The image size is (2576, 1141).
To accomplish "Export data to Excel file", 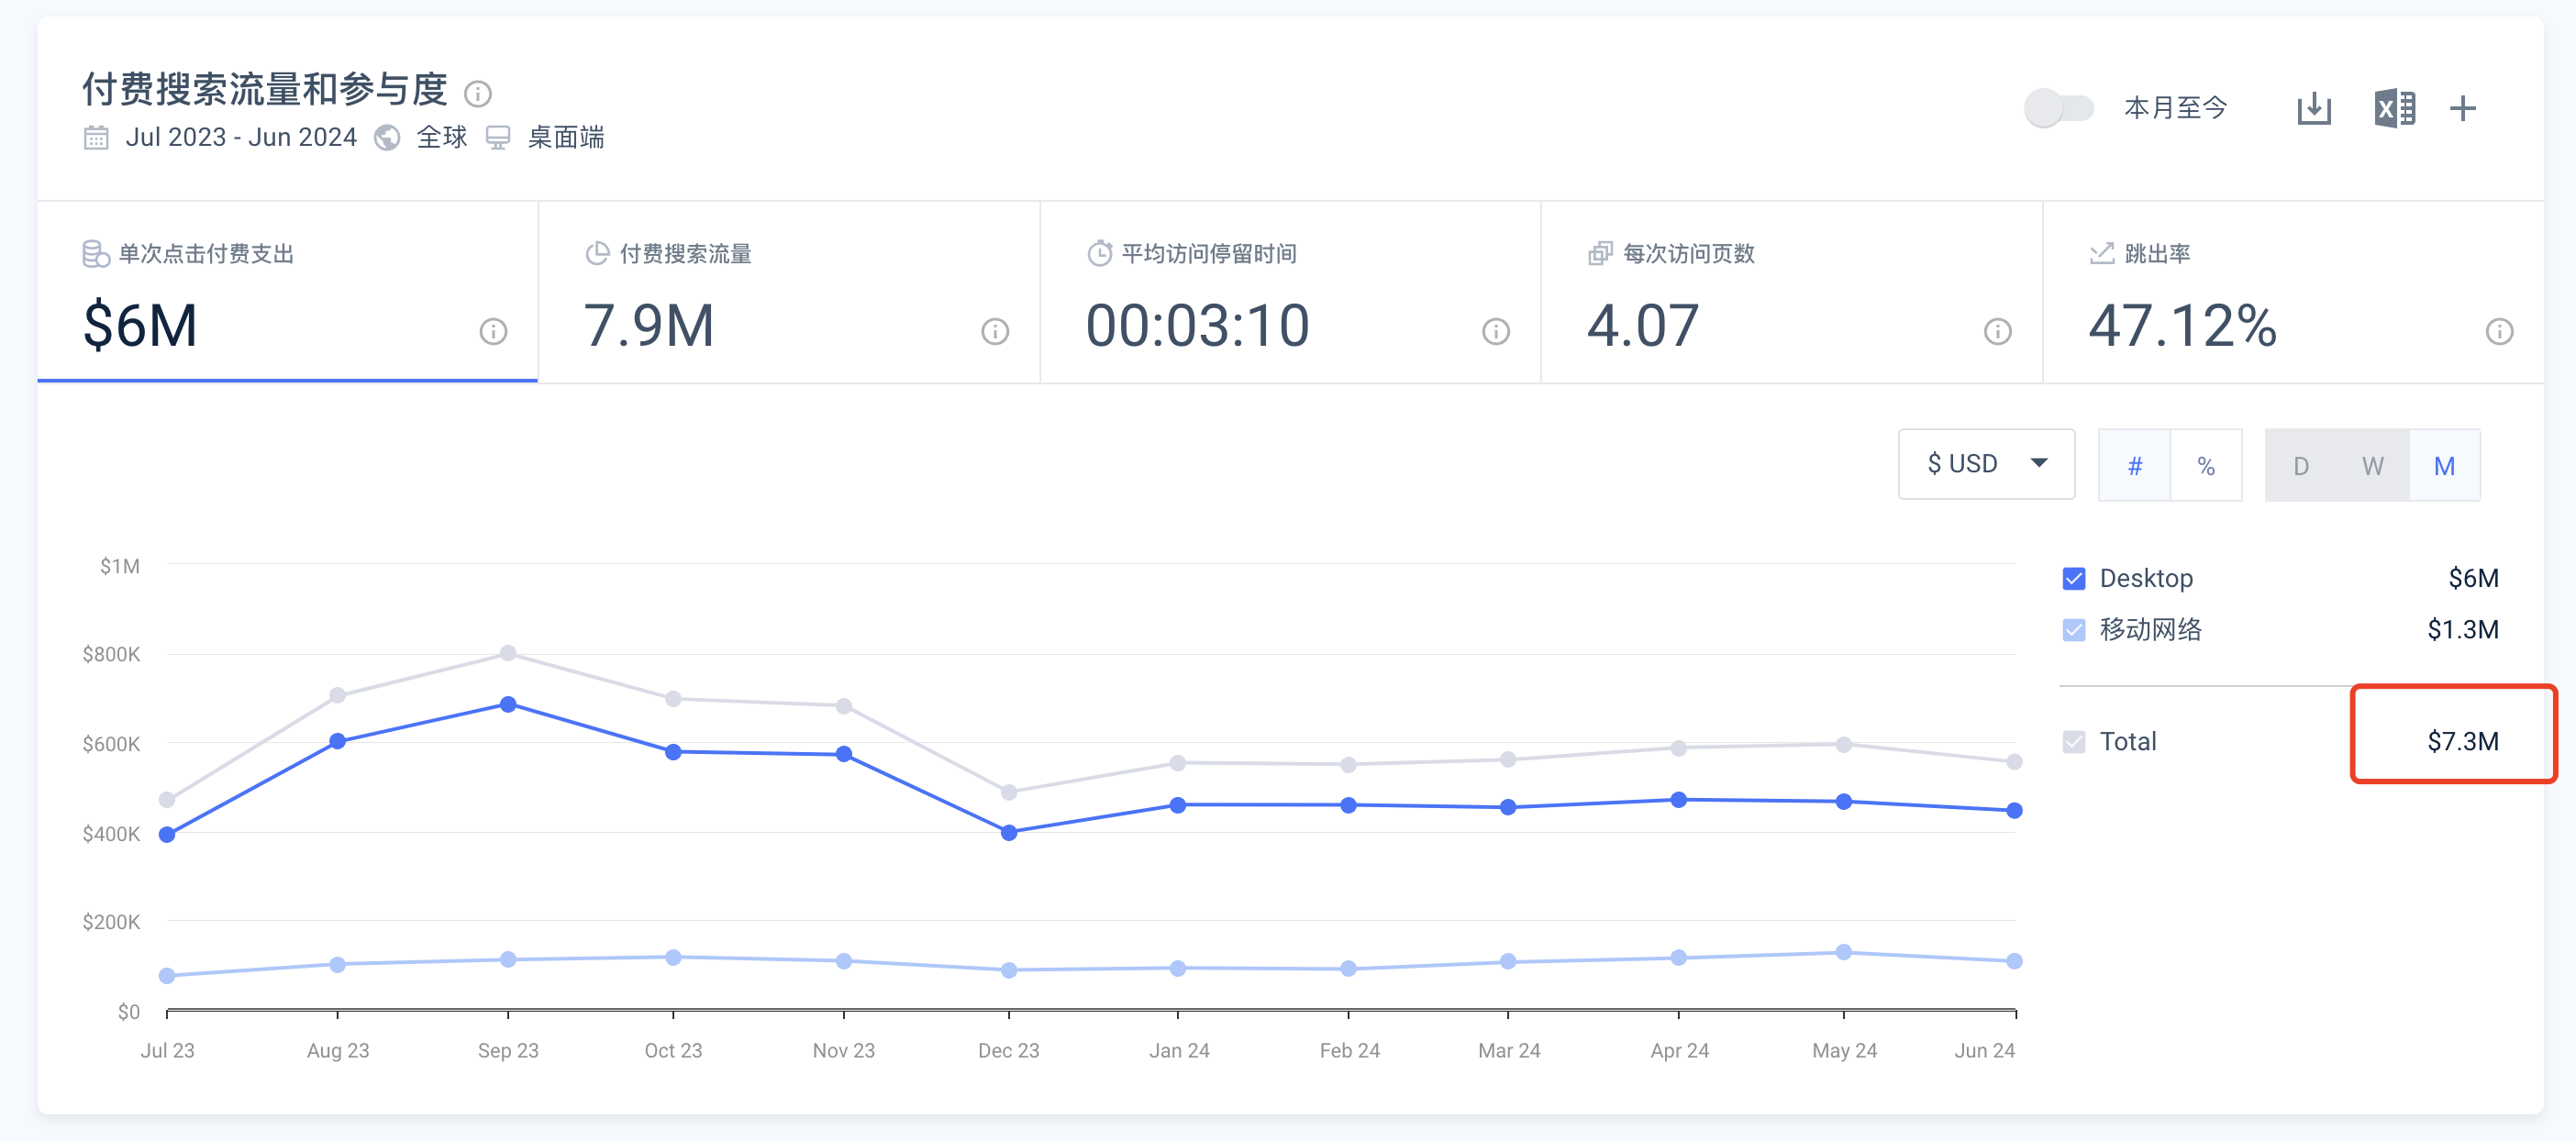I will 2394,108.
